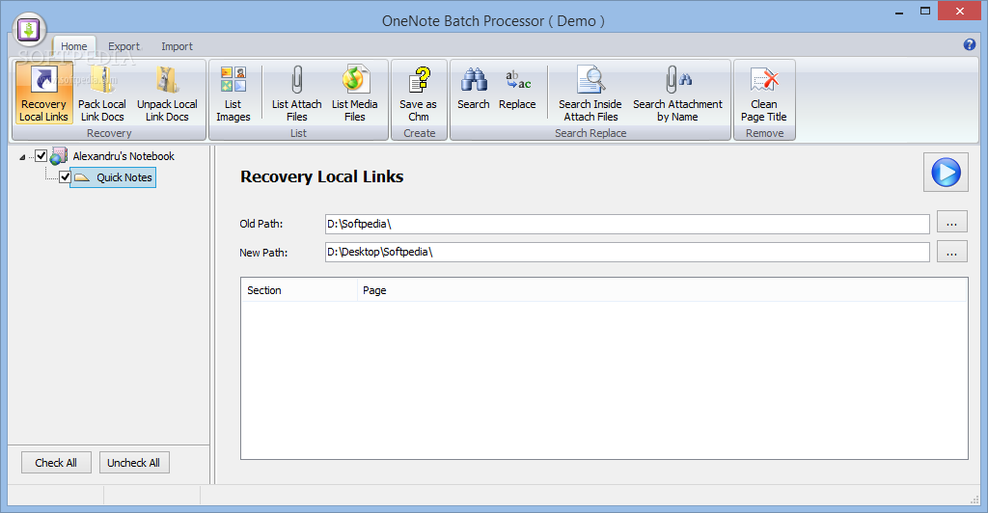Viewport: 988px width, 513px height.
Task: Open the application menu orb button
Action: click(28, 30)
